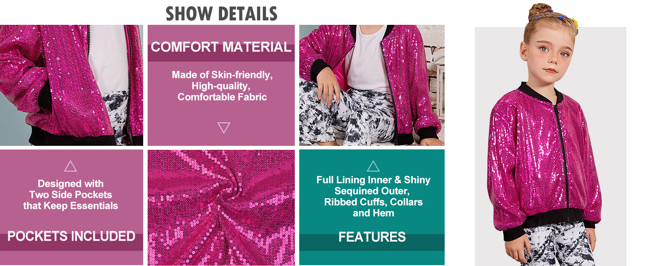Click the downward triangle under Comfortable Fabric

coord(224,128)
